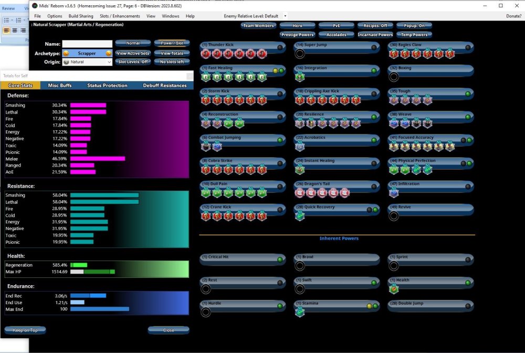Click the Name input field
Screen dimensions: 525x353
coord(87,44)
